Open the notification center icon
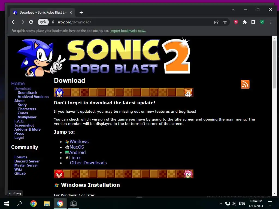The width and height of the screenshot is (279, 209). 270,204
